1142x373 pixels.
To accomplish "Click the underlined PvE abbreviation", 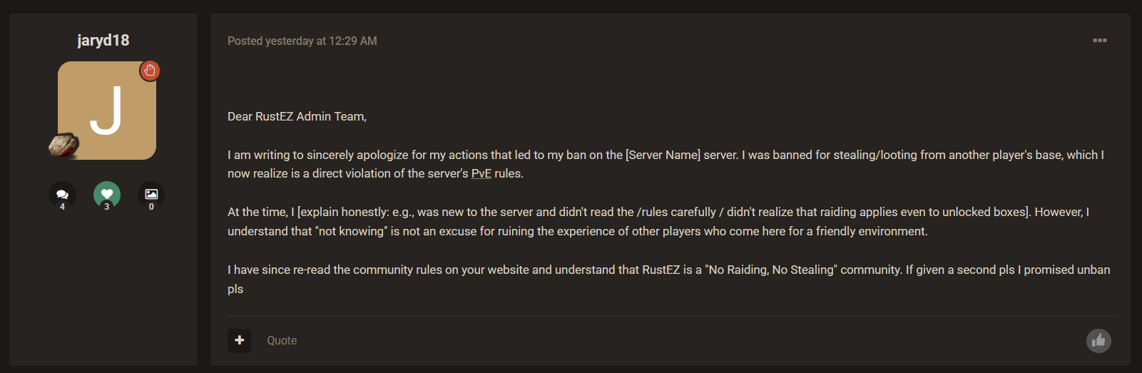I will click(481, 174).
